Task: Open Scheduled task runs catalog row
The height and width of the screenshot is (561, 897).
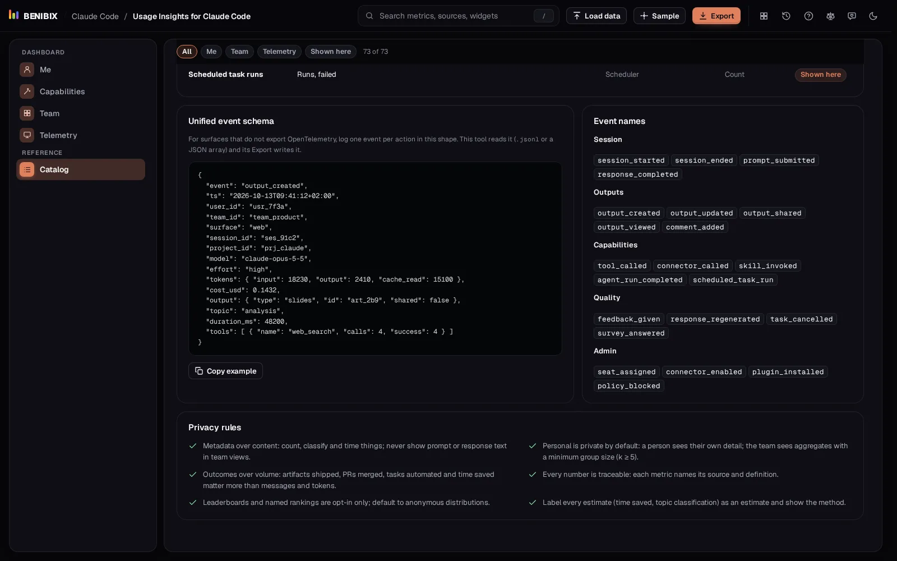Action: [x=520, y=75]
